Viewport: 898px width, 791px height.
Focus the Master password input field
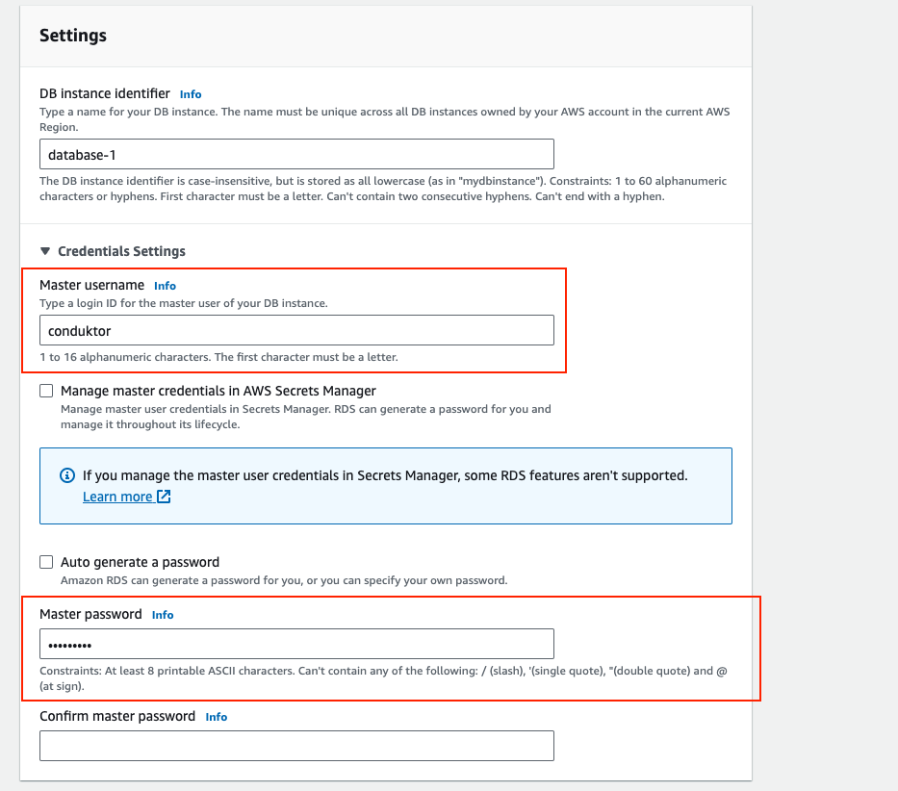(x=296, y=644)
